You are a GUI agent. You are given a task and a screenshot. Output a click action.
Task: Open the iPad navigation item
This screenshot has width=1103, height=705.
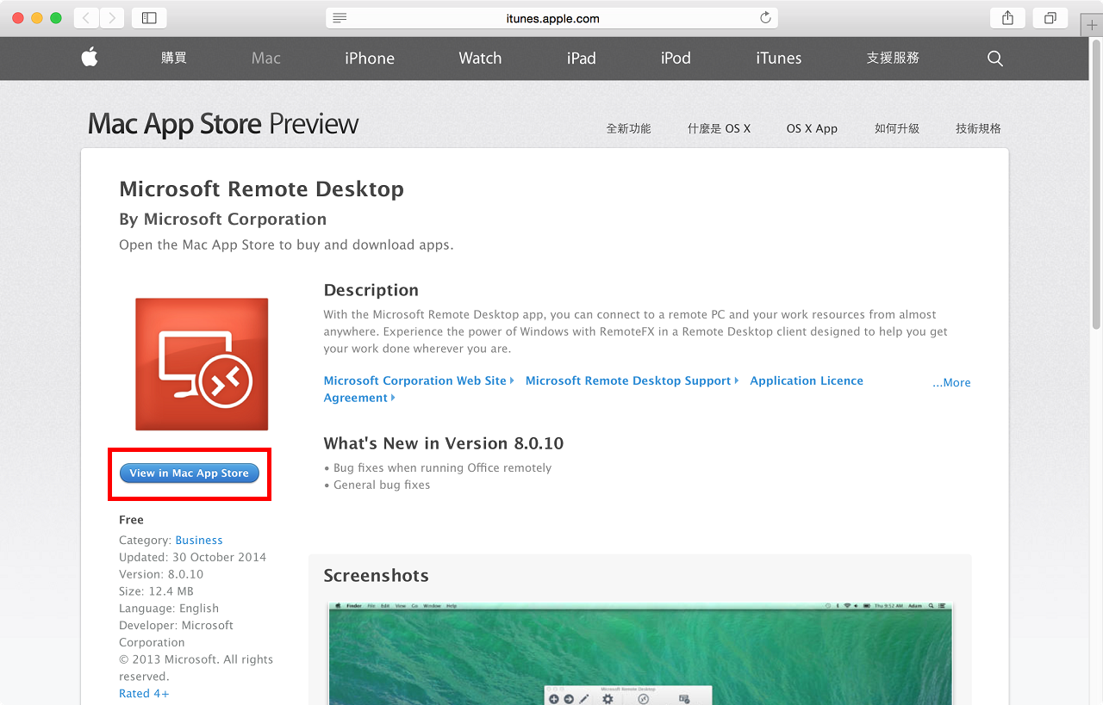point(582,58)
